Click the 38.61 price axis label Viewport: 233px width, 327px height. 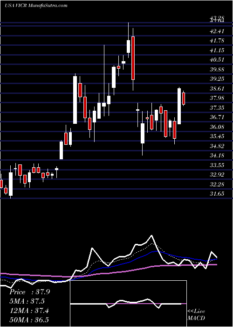(217, 89)
